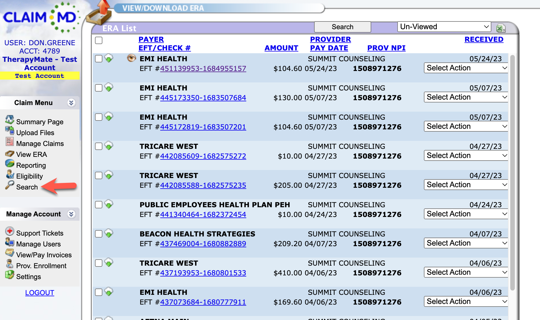Go to View/Pay Invoices menu item
The width and height of the screenshot is (540, 320).
pos(44,255)
